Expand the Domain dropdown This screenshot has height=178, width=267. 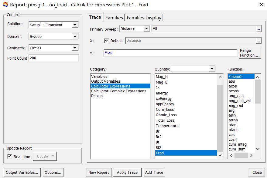(x=75, y=37)
